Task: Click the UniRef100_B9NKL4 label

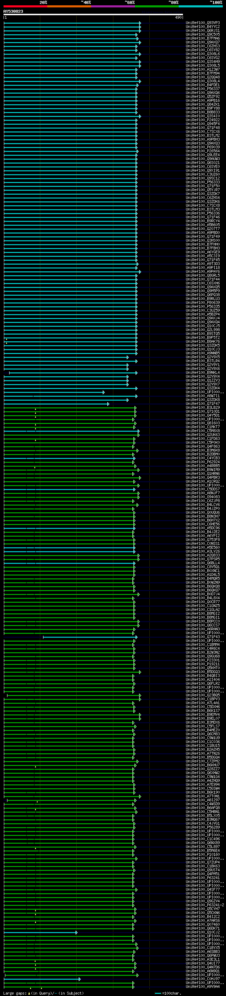Action: (203, 373)
